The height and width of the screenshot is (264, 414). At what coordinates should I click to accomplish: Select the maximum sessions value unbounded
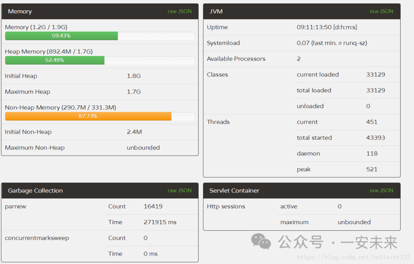click(x=354, y=222)
